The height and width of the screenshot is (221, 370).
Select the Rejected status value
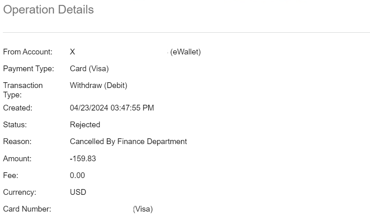pos(85,125)
